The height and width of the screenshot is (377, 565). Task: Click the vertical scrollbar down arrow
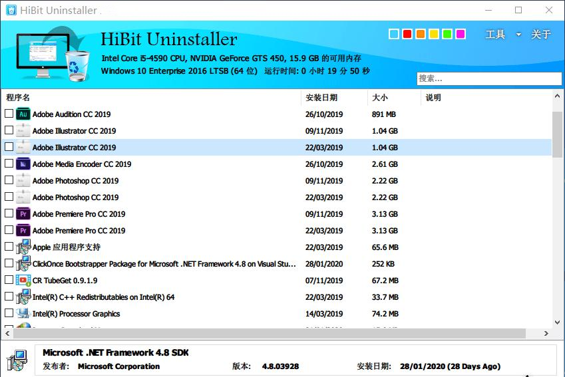557,322
